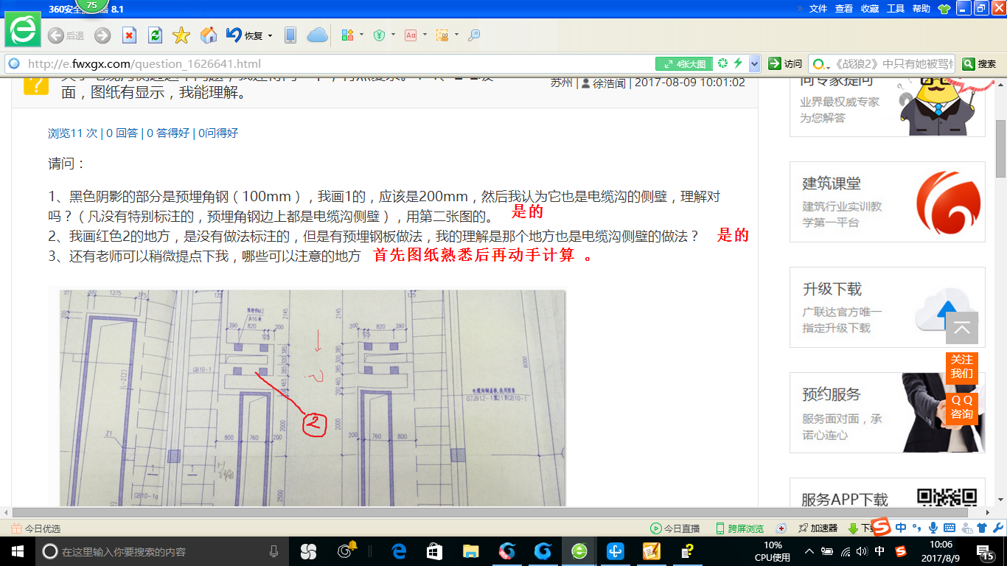Viewport: 1007px width, 566px height.
Task: Open the 查看 menu
Action: point(844,9)
